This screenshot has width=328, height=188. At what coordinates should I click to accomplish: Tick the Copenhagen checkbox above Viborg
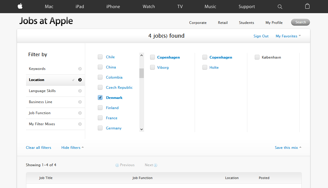click(152, 57)
